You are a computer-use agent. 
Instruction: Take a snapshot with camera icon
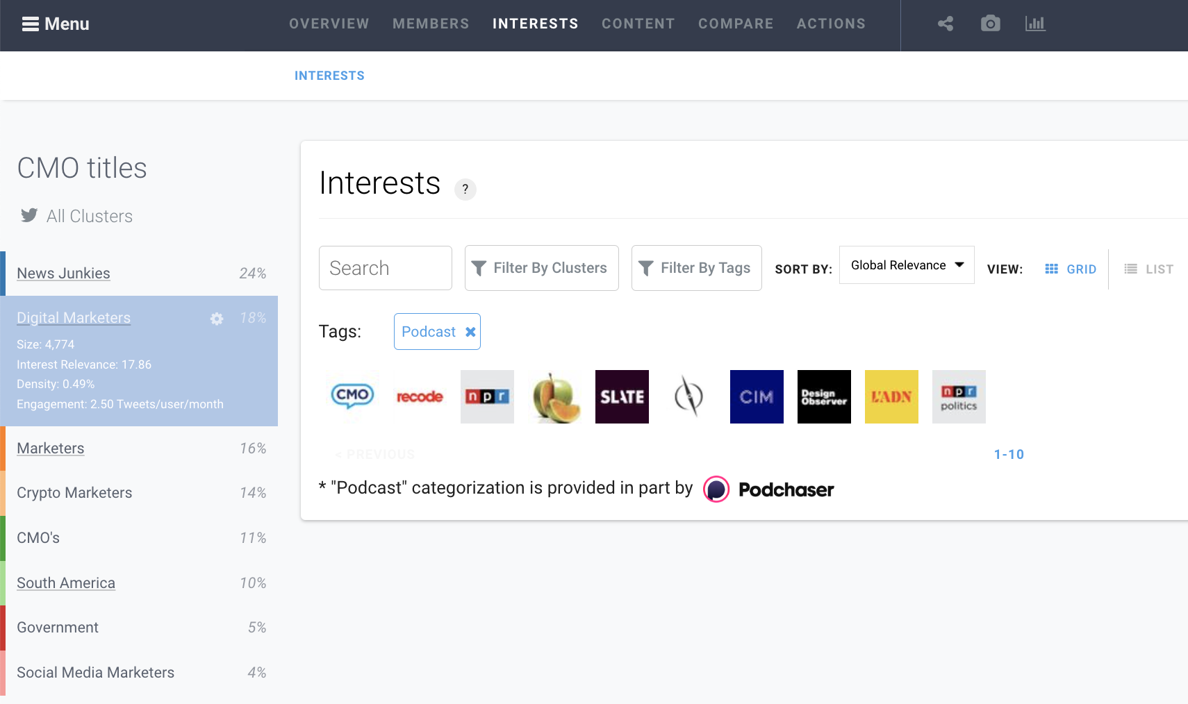tap(991, 24)
